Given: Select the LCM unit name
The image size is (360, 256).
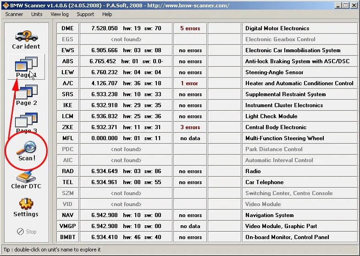Looking at the screenshot, I should 68,116.
